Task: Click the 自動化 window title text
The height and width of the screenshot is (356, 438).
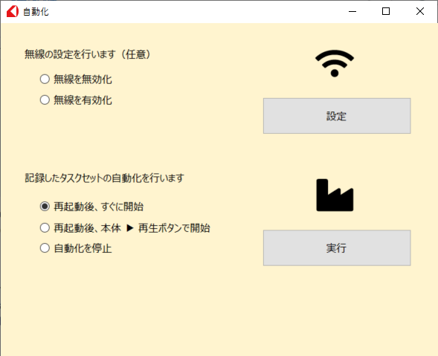Action: point(36,12)
